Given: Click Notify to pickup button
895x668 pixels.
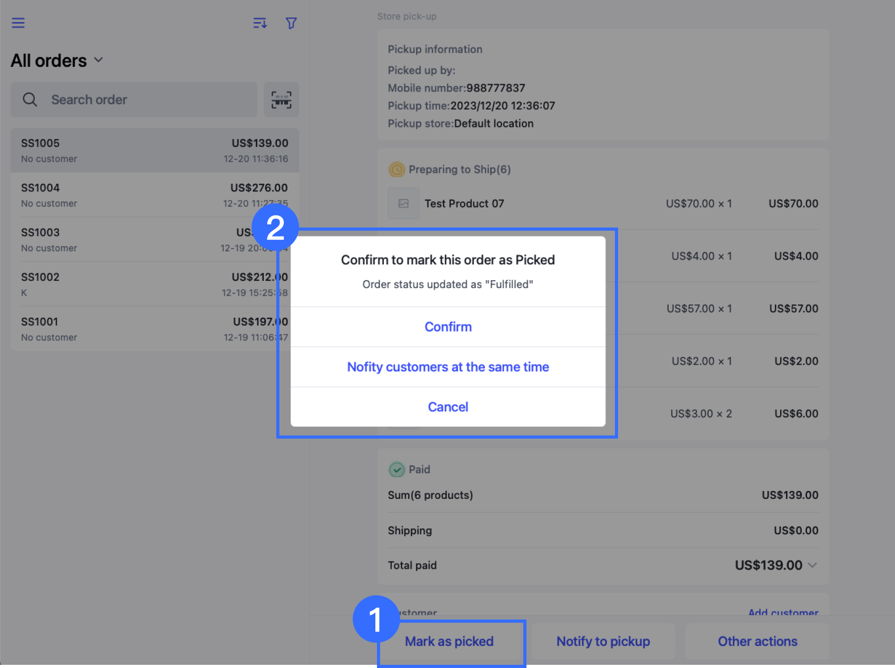Looking at the screenshot, I should pos(603,641).
